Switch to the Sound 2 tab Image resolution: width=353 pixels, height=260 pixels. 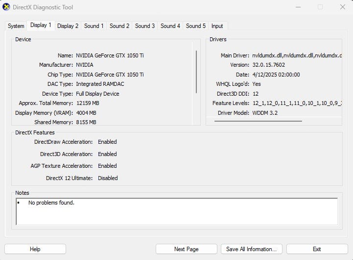[x=119, y=26]
